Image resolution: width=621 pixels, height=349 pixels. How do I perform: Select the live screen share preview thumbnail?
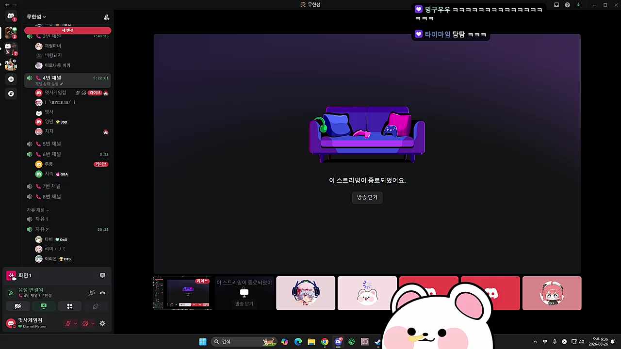pyautogui.click(x=182, y=293)
